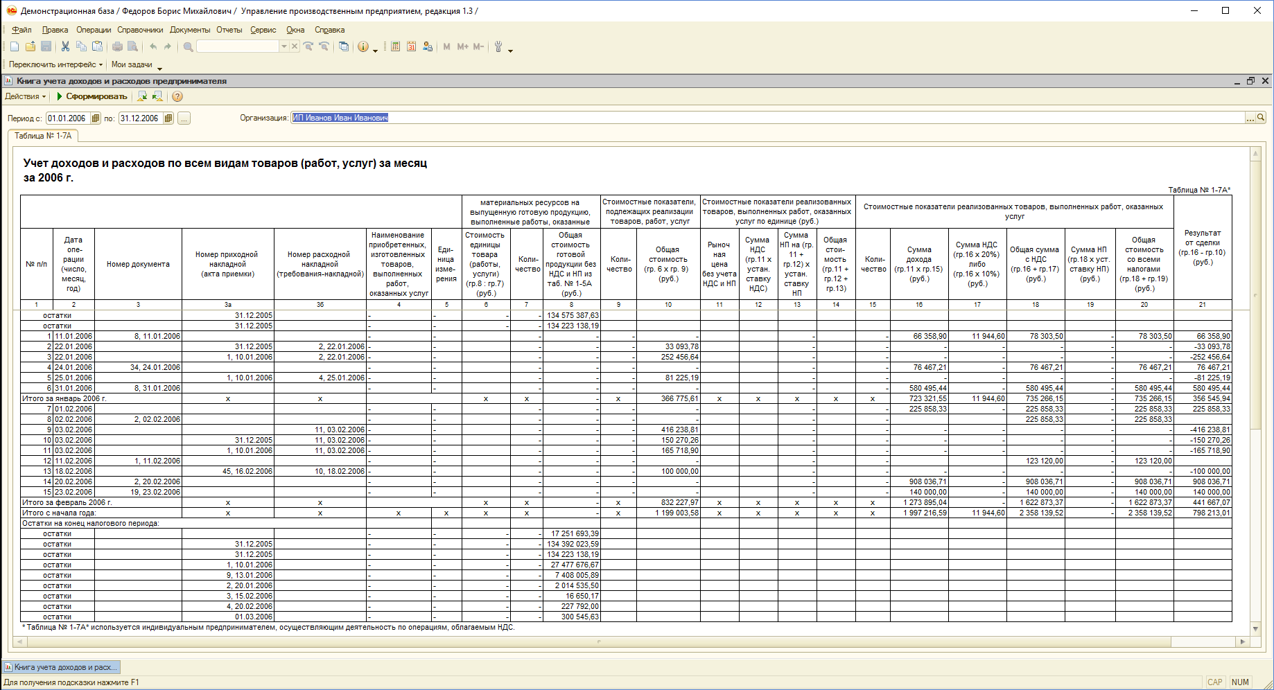
Task: Undo last action with the left arrow
Action: [x=152, y=46]
